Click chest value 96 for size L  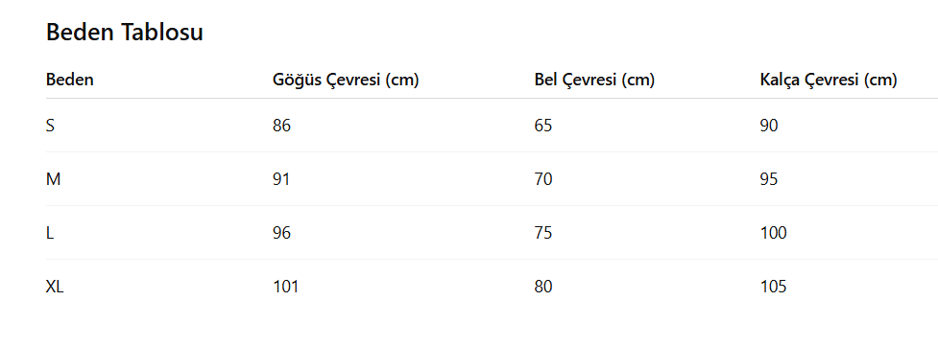[x=281, y=233]
